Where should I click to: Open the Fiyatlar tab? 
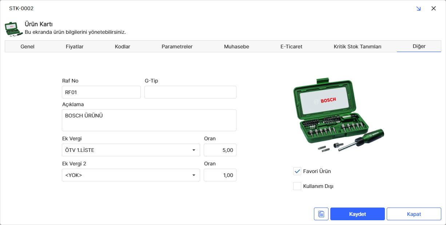pyautogui.click(x=75, y=47)
